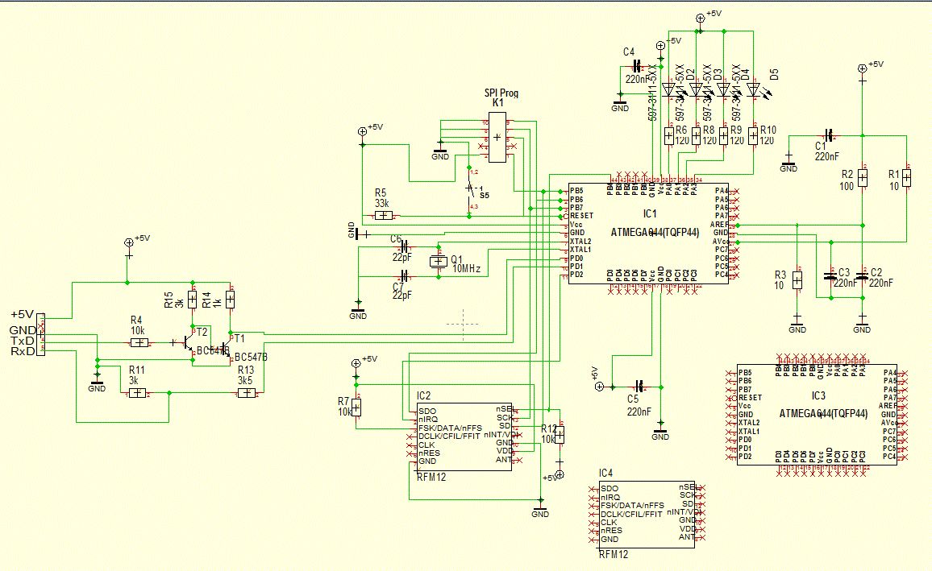Click the 'nRES' pin label on IC4

click(x=611, y=531)
